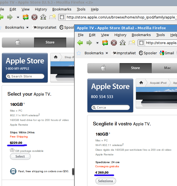Click home breadcrumb icon in Italia store

[x=141, y=83]
